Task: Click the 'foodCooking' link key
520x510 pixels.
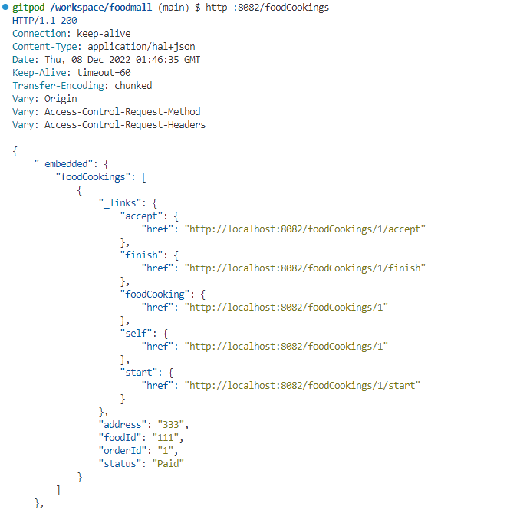Action: click(x=154, y=294)
